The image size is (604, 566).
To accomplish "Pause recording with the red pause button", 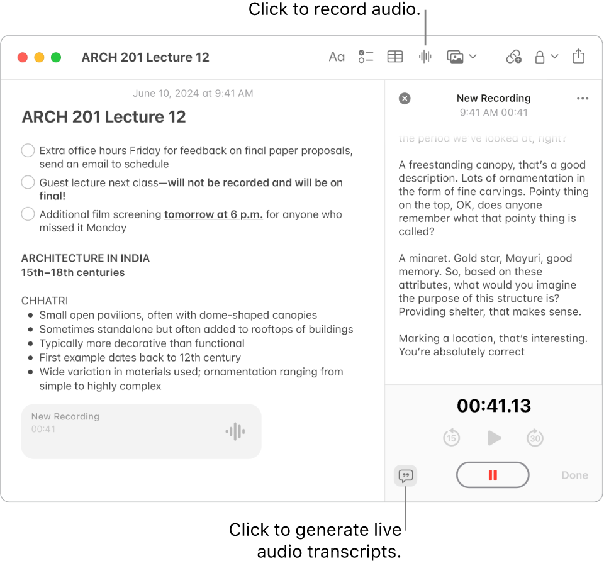I will click(x=493, y=475).
